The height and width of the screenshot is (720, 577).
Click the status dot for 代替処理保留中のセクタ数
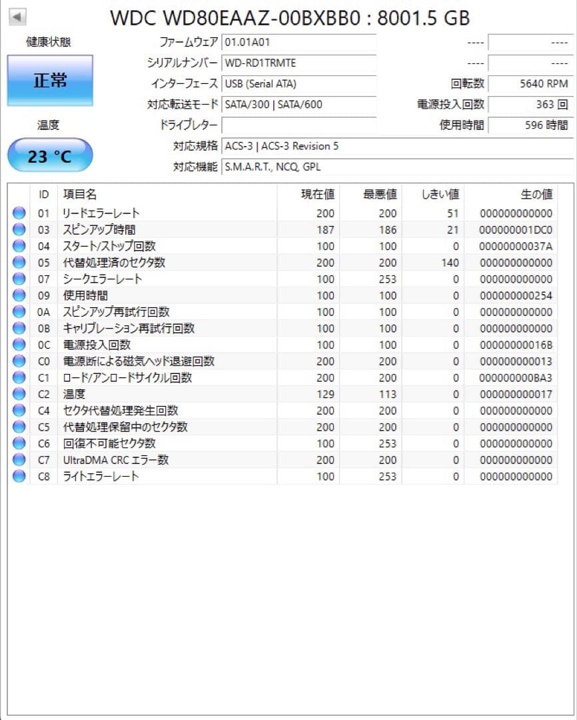pyautogui.click(x=19, y=427)
